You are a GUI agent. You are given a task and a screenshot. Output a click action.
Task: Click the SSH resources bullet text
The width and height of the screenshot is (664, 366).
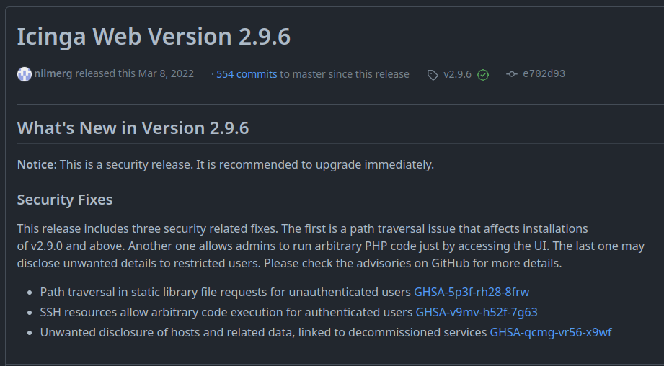[x=226, y=312]
